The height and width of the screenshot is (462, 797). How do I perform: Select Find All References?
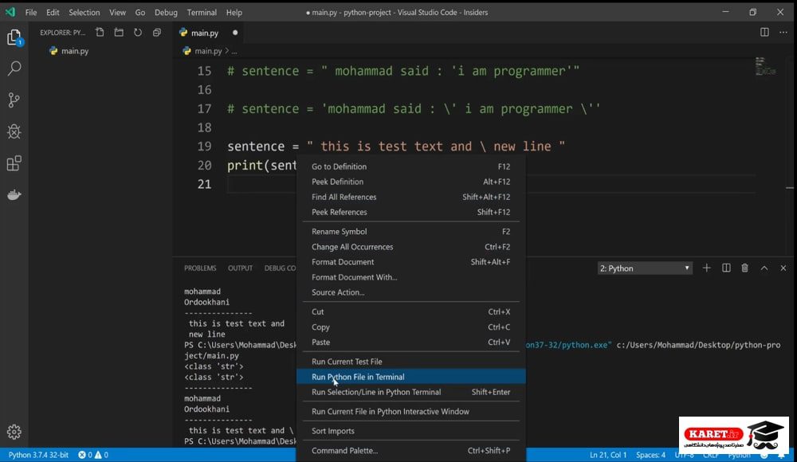(x=410, y=197)
